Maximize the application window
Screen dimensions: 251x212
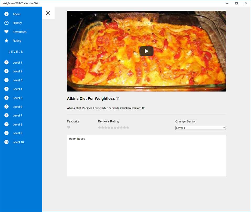click(236, 3)
